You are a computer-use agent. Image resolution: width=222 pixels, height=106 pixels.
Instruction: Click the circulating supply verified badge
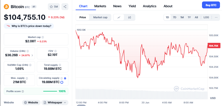[x=65, y=78]
